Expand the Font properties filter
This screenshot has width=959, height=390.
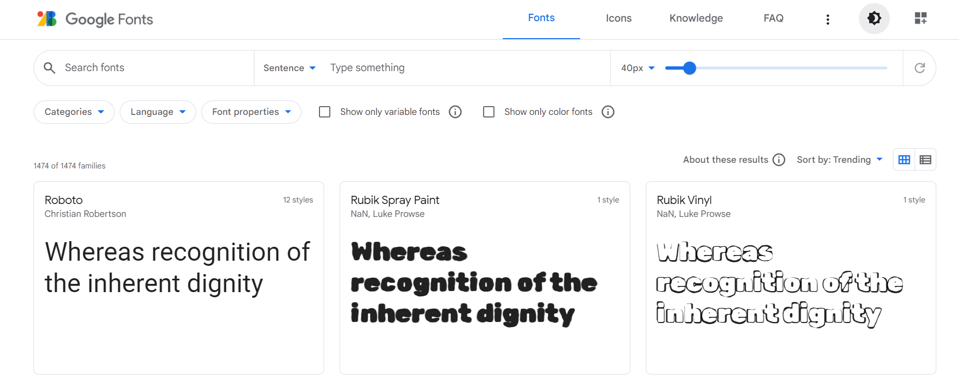251,112
